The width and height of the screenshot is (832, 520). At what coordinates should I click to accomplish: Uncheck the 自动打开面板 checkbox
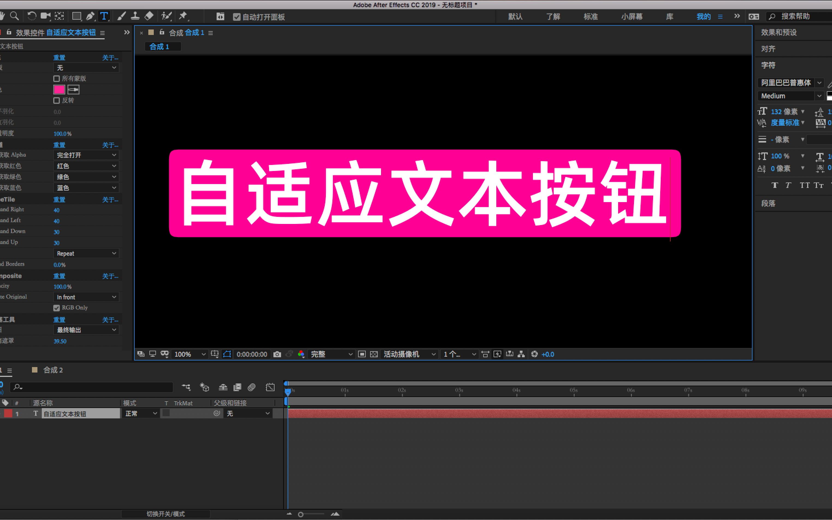[237, 17]
